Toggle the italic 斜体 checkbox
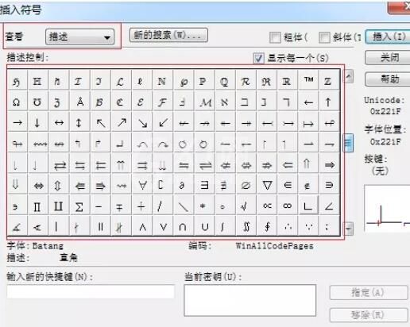Screen dimensions: 410x327 click(x=325, y=37)
